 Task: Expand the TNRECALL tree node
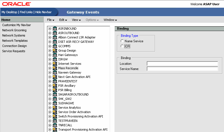coord(50,125)
